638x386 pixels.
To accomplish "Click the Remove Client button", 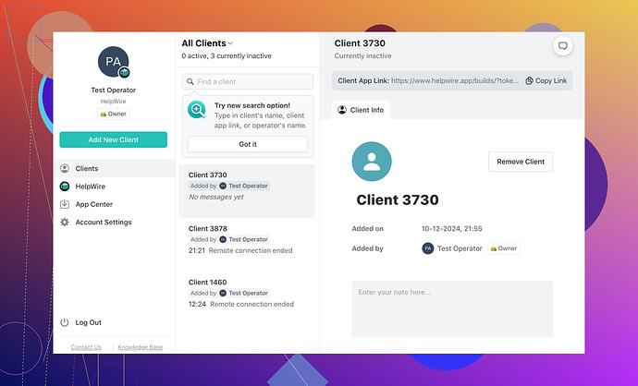I will [521, 162].
